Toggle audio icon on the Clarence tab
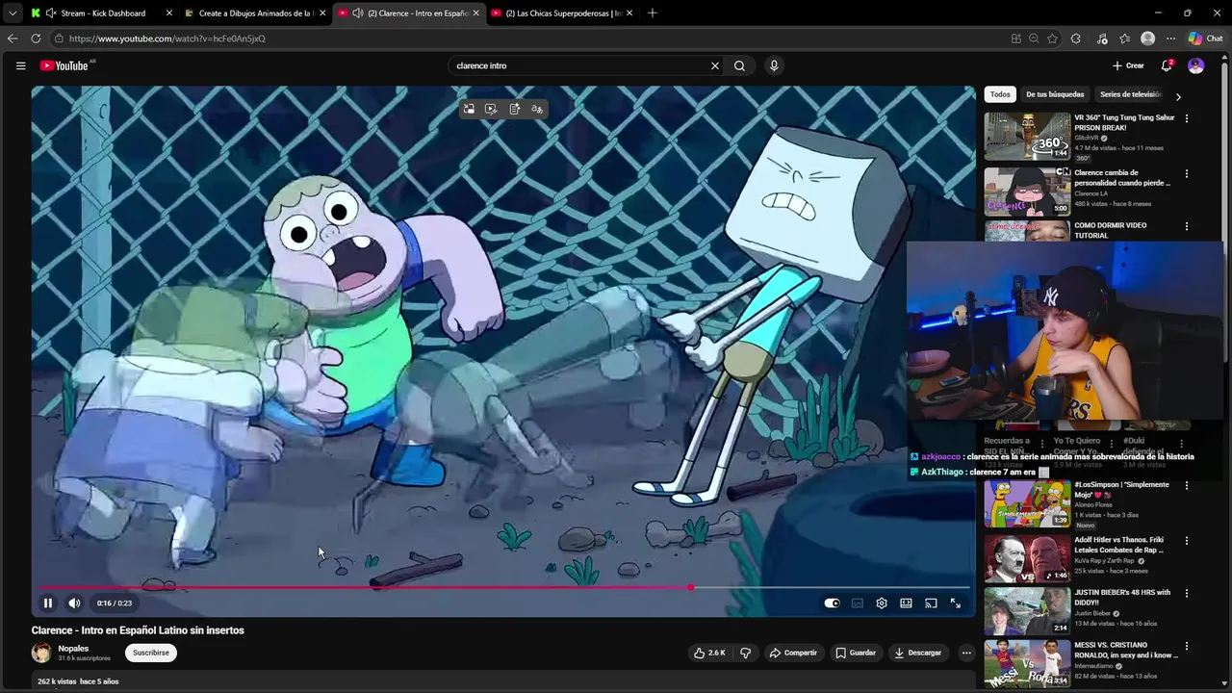This screenshot has width=1232, height=693. (x=358, y=13)
